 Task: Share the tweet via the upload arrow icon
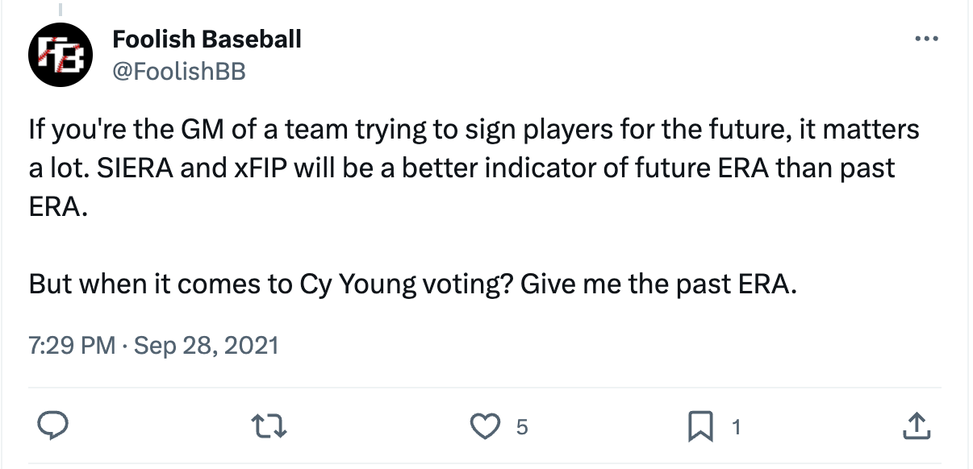(x=915, y=426)
